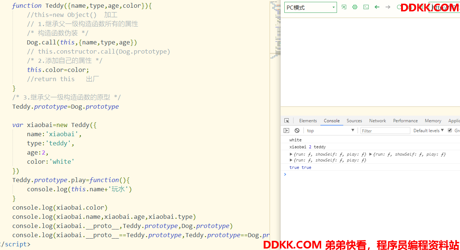Click the 'age:2,' property line
The image size is (460, 250).
[x=38, y=152]
